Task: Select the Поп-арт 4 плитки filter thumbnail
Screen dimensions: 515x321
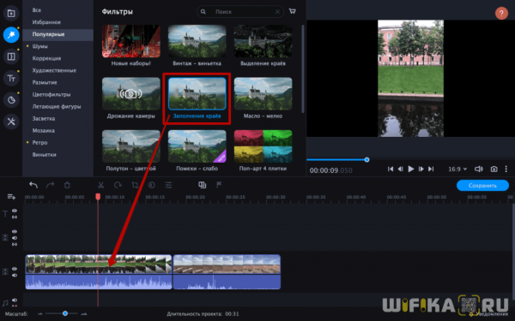Action: pos(264,146)
